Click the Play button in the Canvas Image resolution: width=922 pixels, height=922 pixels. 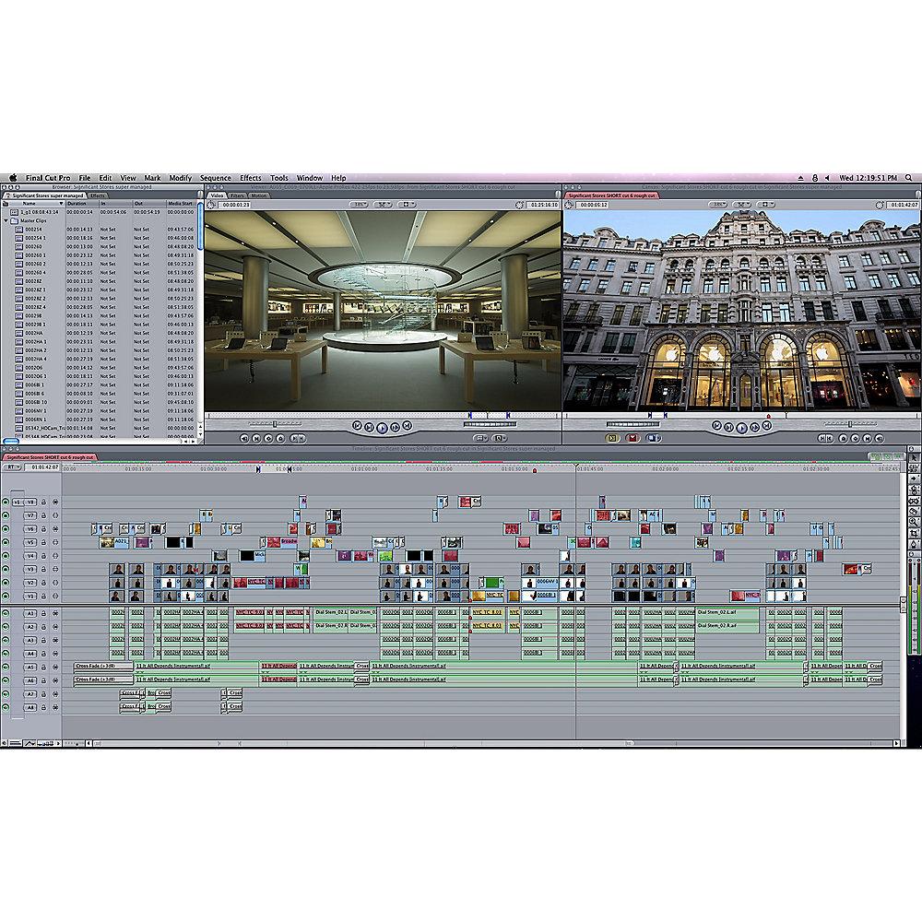pyautogui.click(x=741, y=428)
